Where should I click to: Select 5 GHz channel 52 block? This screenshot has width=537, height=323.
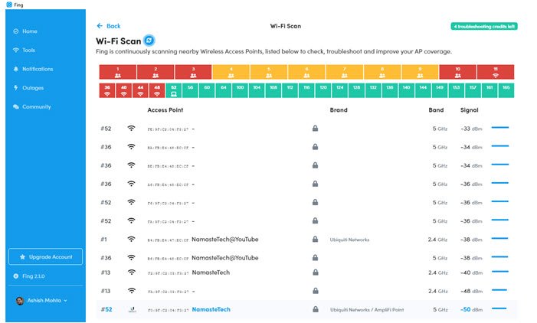click(174, 90)
